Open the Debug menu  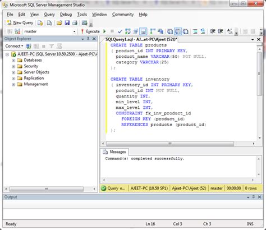[66, 15]
